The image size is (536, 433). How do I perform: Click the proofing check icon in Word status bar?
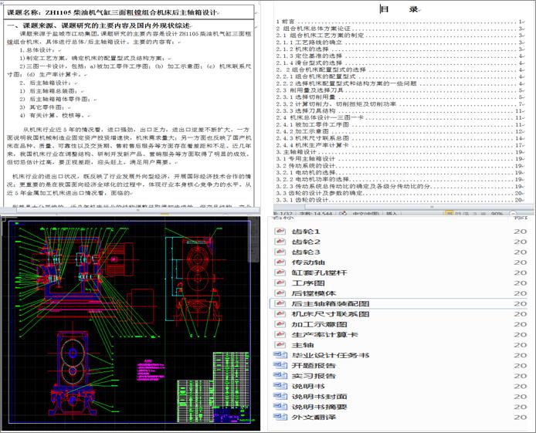343,213
